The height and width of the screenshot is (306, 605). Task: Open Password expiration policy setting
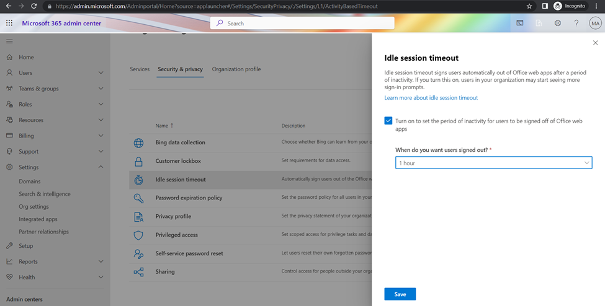[189, 198]
